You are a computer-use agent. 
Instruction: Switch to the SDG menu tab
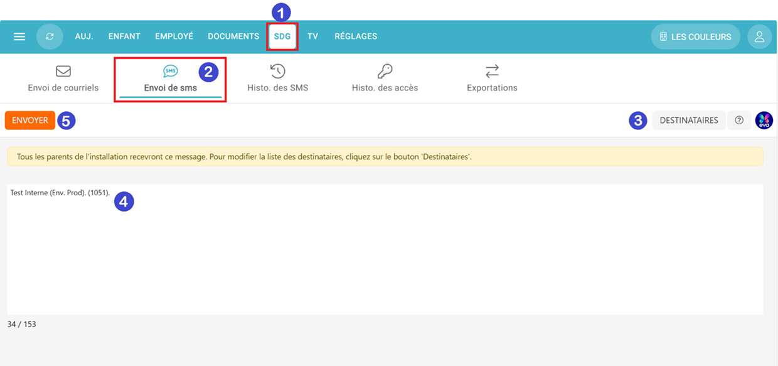(x=282, y=36)
